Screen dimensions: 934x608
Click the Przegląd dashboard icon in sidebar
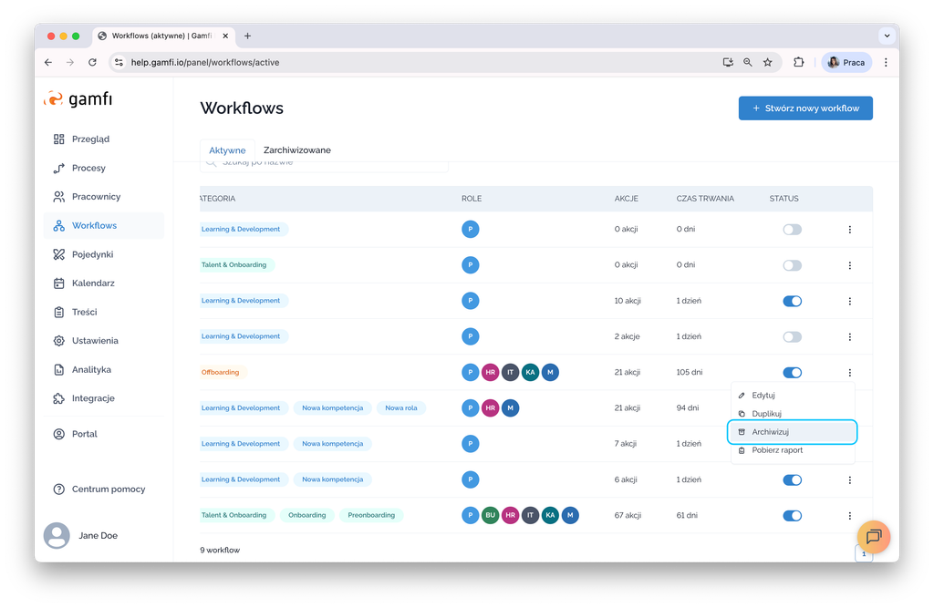(x=59, y=139)
